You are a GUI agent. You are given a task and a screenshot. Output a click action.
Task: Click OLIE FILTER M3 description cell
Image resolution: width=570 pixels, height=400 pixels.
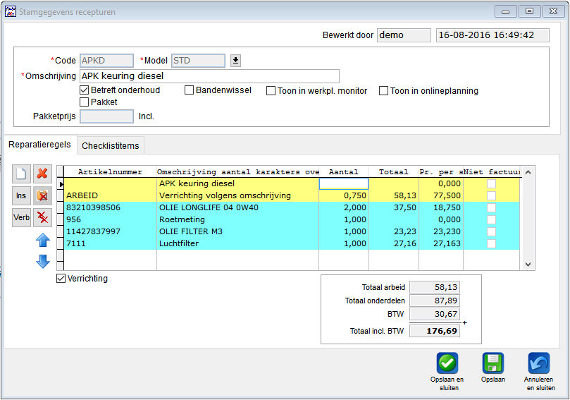237,231
